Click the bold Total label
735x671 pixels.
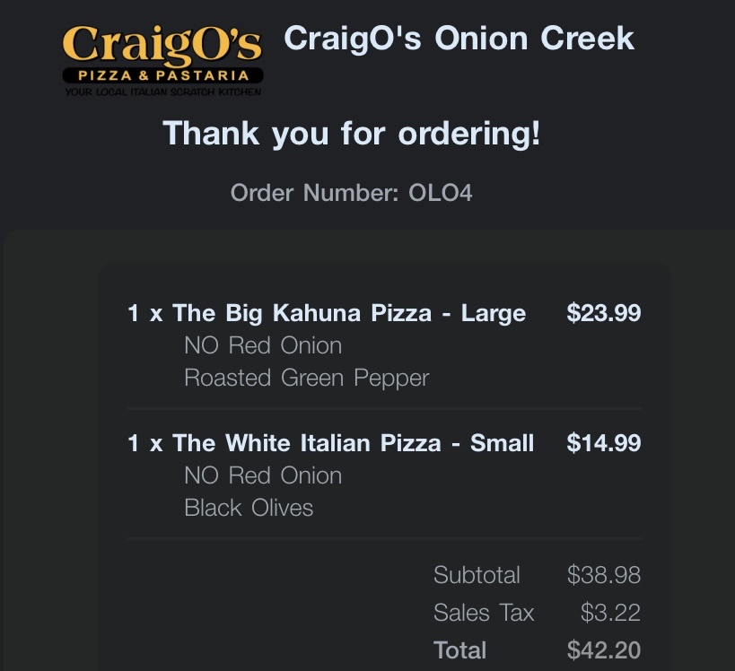pyautogui.click(x=459, y=650)
